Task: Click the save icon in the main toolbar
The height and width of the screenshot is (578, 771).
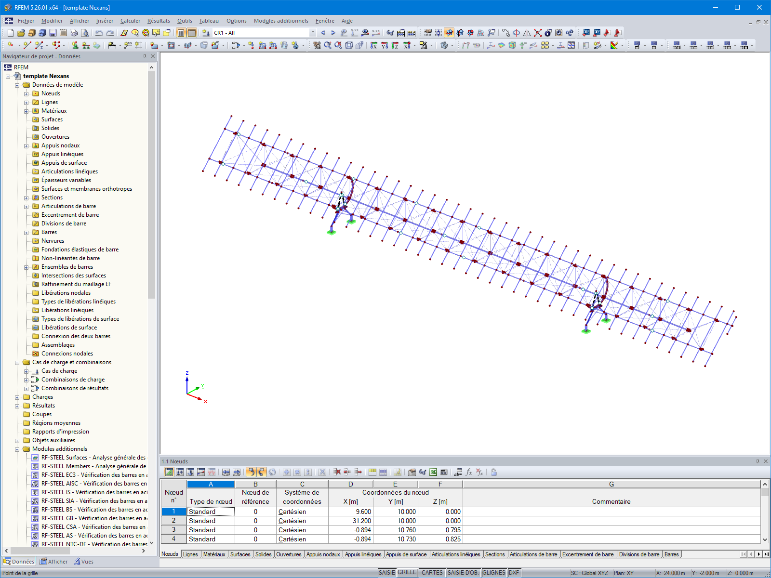Action: pos(53,33)
